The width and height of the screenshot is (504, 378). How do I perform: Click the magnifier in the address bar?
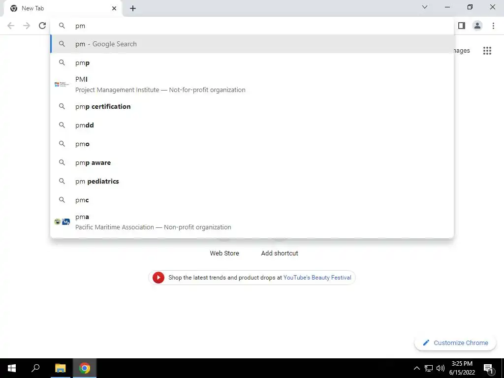pos(62,26)
